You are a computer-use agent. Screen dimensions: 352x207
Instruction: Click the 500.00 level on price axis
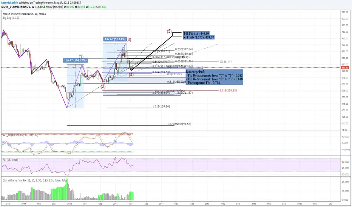point(345,19)
